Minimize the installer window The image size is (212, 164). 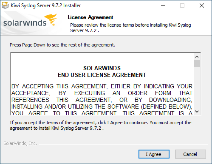point(163,5)
